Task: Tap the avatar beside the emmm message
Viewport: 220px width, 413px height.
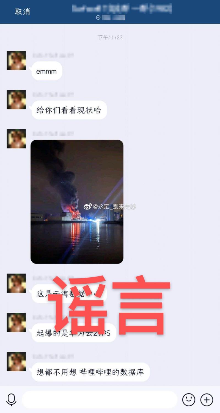Action: (x=16, y=60)
